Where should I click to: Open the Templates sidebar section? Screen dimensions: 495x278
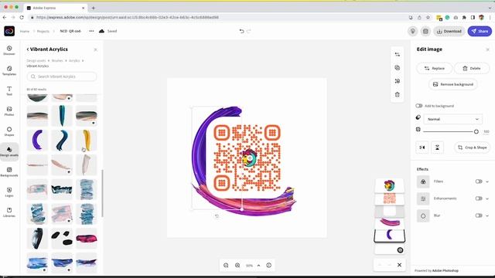pos(9,70)
